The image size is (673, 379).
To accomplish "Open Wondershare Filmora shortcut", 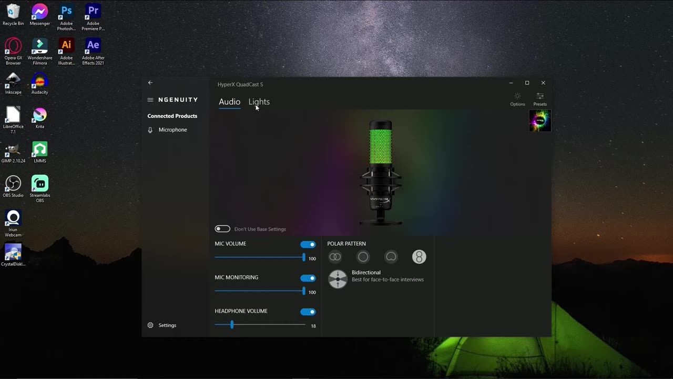I will (39, 52).
